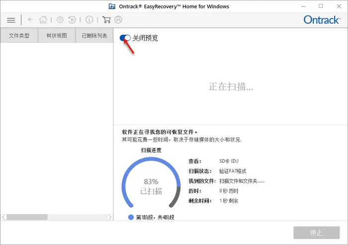Viewport: 348px width, 245px height.
Task: Click the 正在扫描... preview text
Action: coord(231,86)
